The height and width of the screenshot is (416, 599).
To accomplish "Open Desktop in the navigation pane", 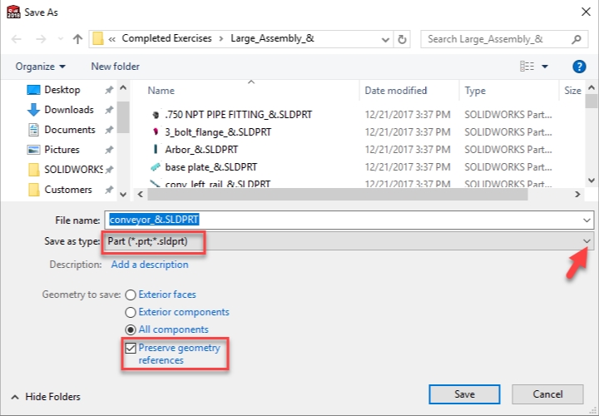I will tap(62, 90).
